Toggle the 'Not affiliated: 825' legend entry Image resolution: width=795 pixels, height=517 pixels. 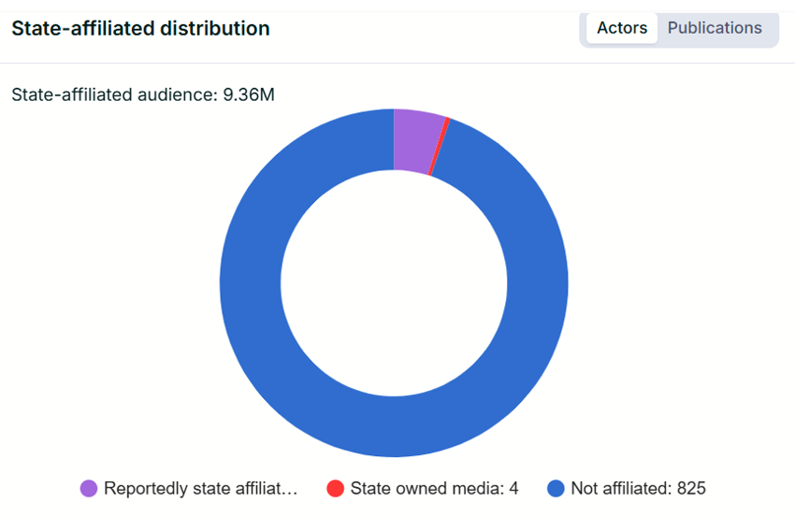(x=638, y=488)
